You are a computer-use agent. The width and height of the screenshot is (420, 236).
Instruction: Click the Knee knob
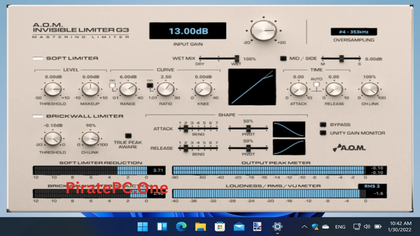click(x=203, y=89)
